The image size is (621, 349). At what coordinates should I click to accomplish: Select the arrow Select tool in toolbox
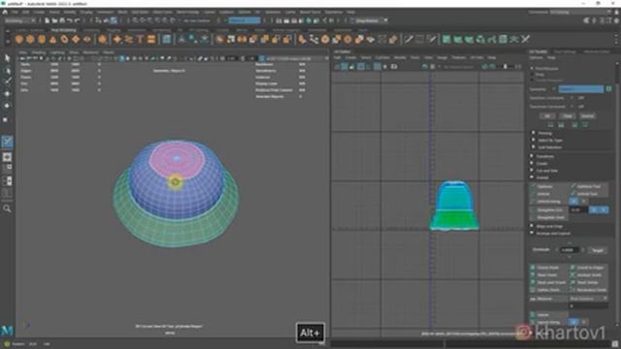pyautogui.click(x=7, y=58)
